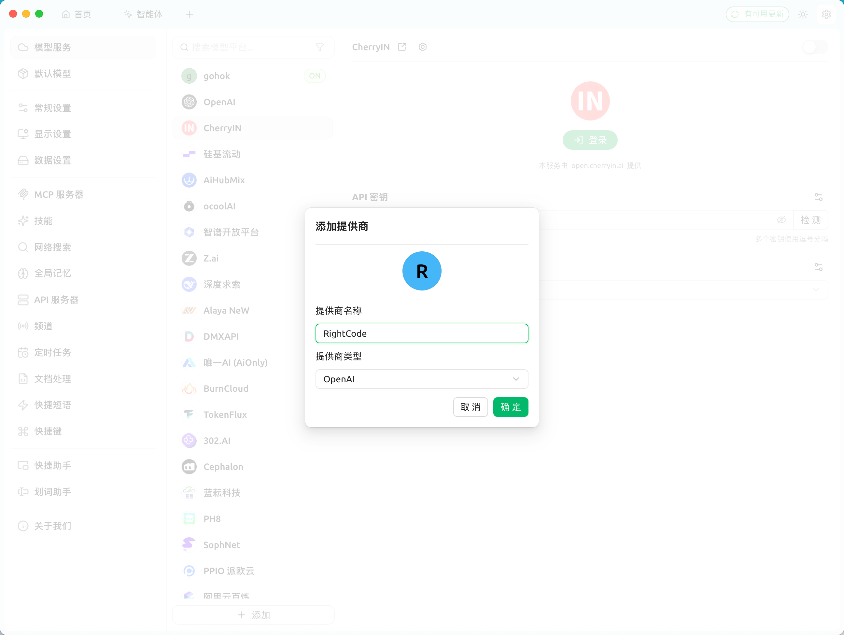Switch to the 智能体 tab

point(144,14)
